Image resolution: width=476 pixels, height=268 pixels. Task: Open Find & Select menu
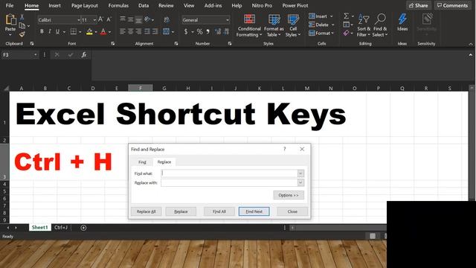point(380,25)
